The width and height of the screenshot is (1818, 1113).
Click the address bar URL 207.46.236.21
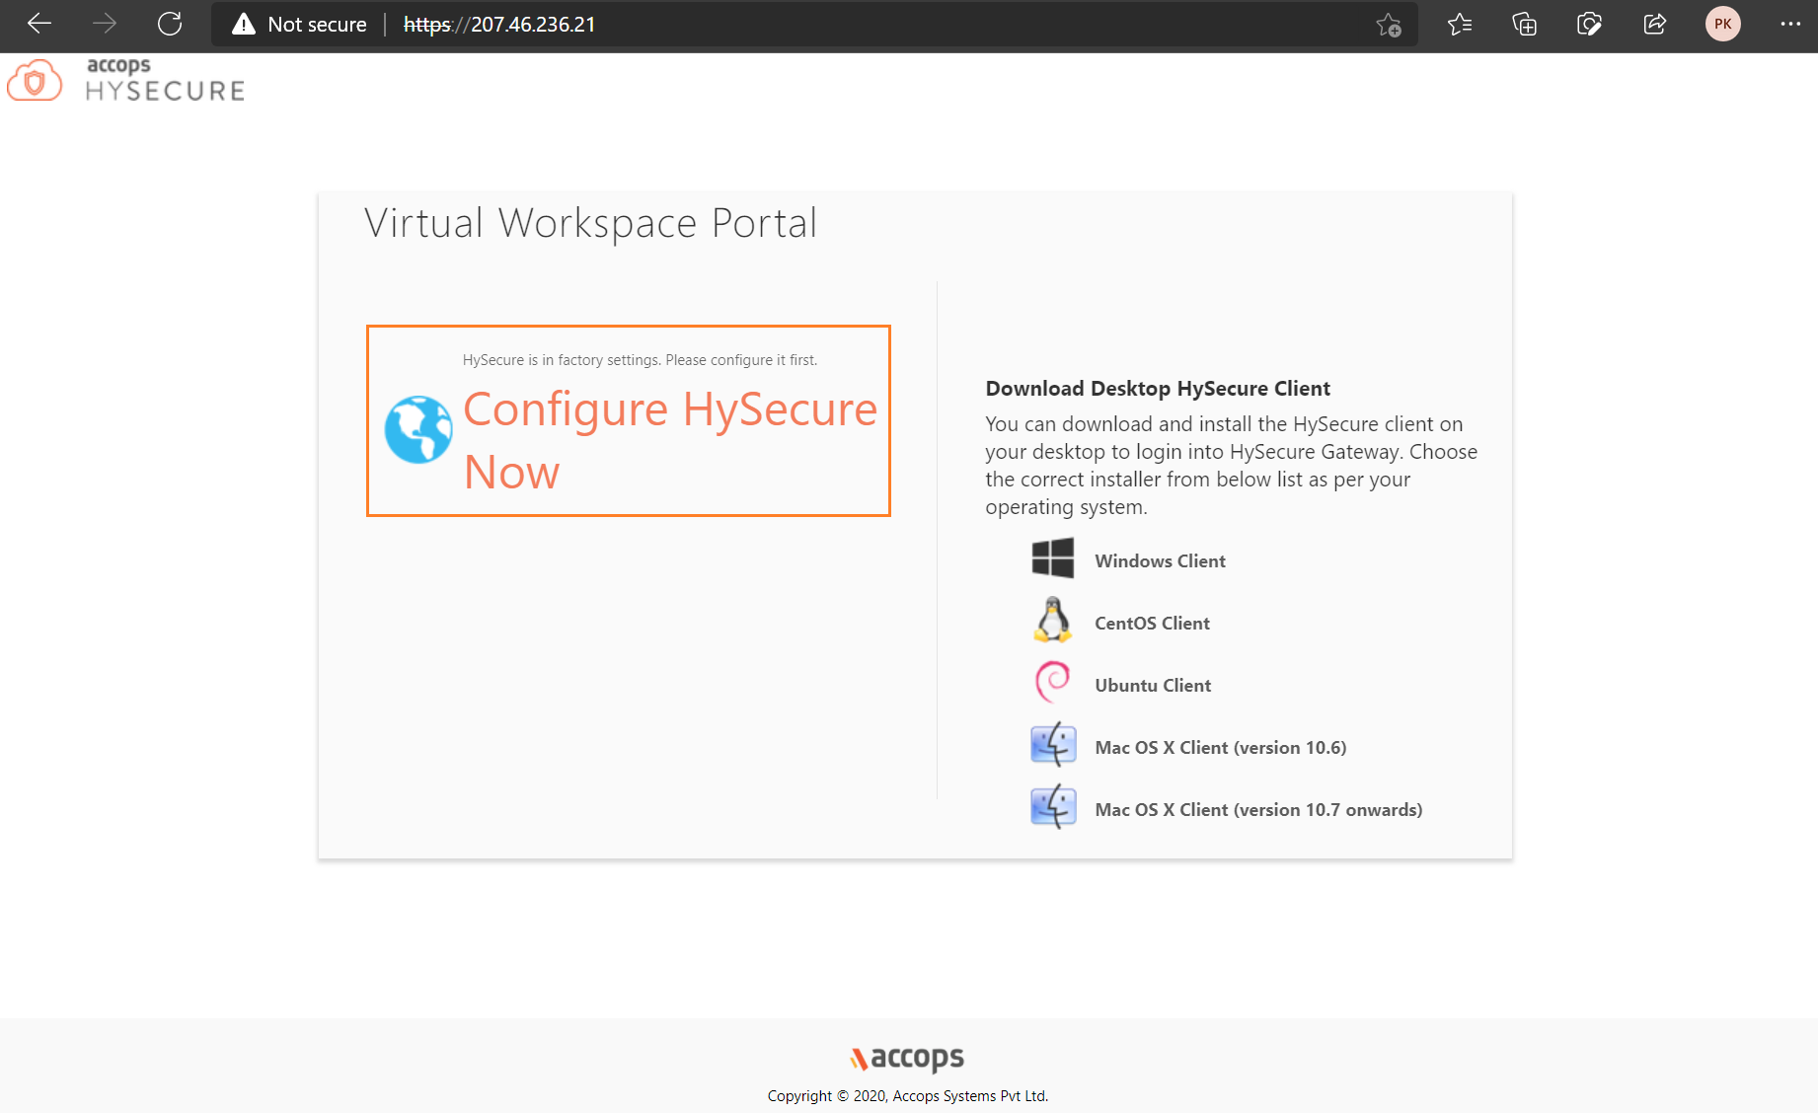(x=499, y=25)
